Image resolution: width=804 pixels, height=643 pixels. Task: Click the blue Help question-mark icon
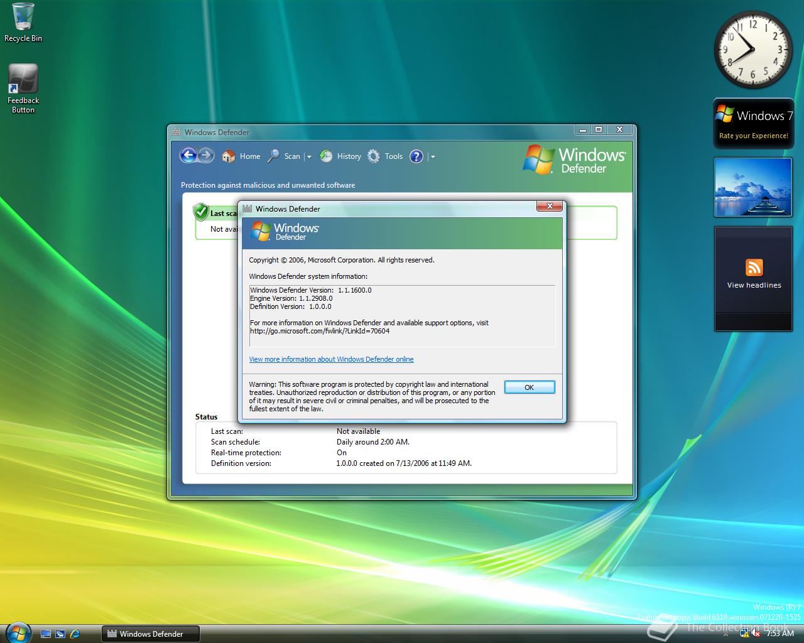[416, 156]
